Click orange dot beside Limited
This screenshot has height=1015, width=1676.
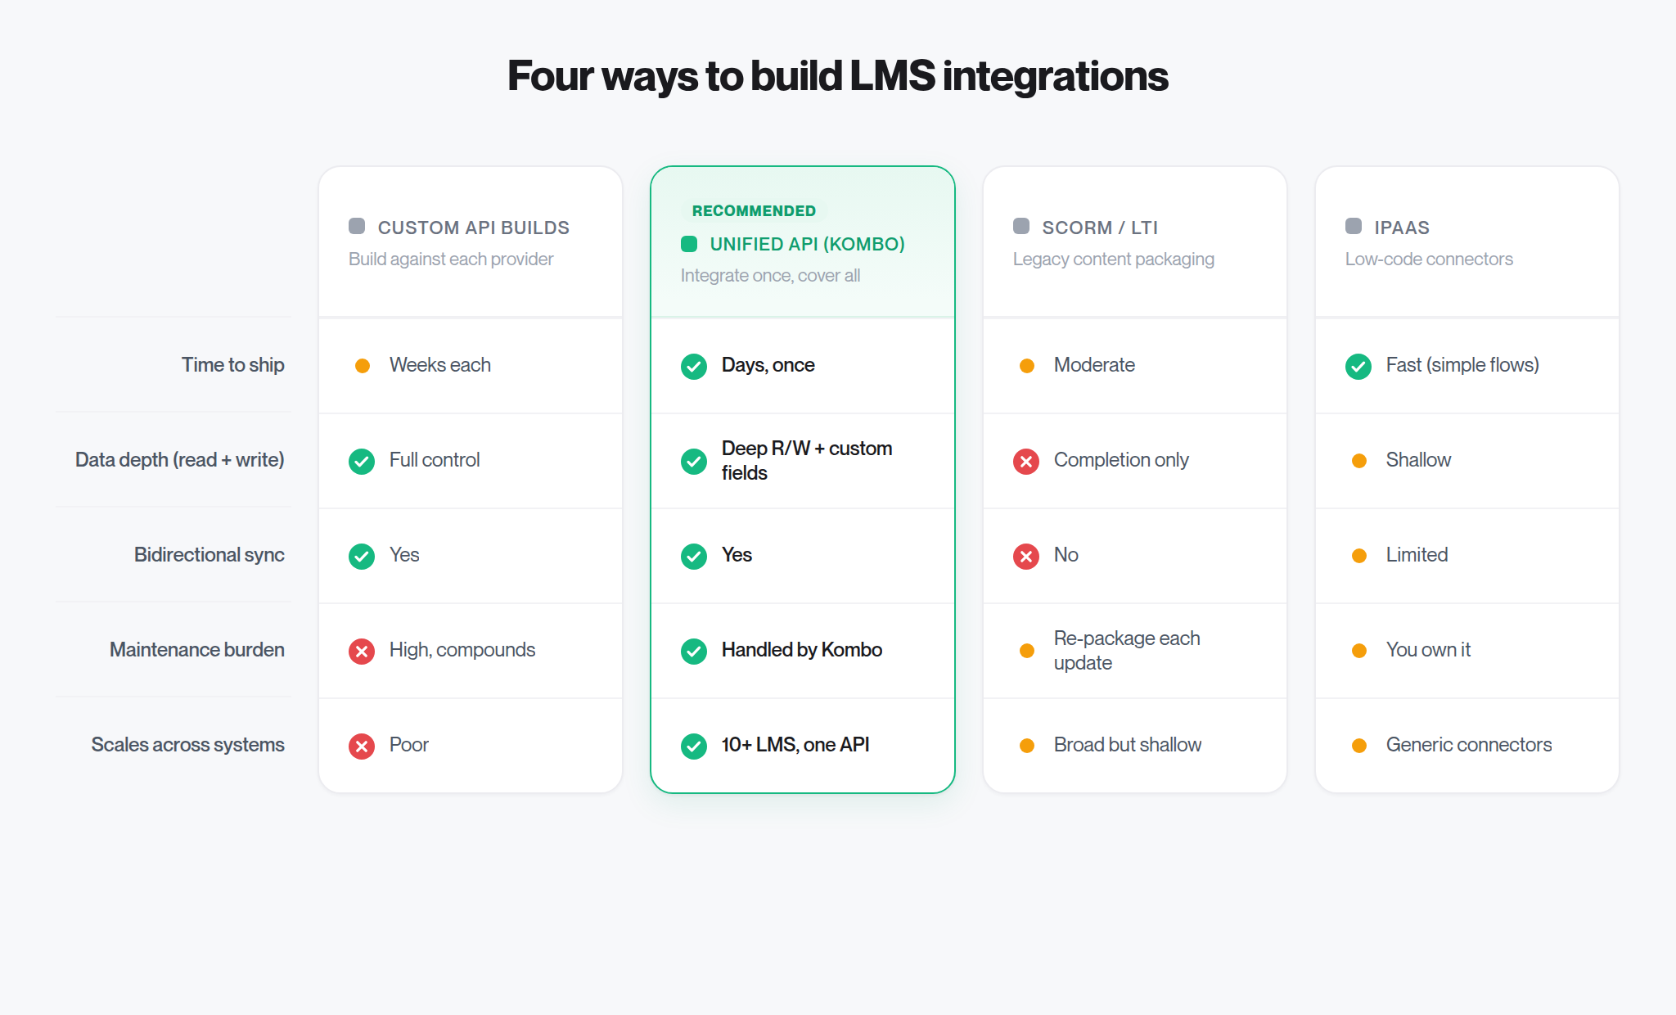point(1359,556)
